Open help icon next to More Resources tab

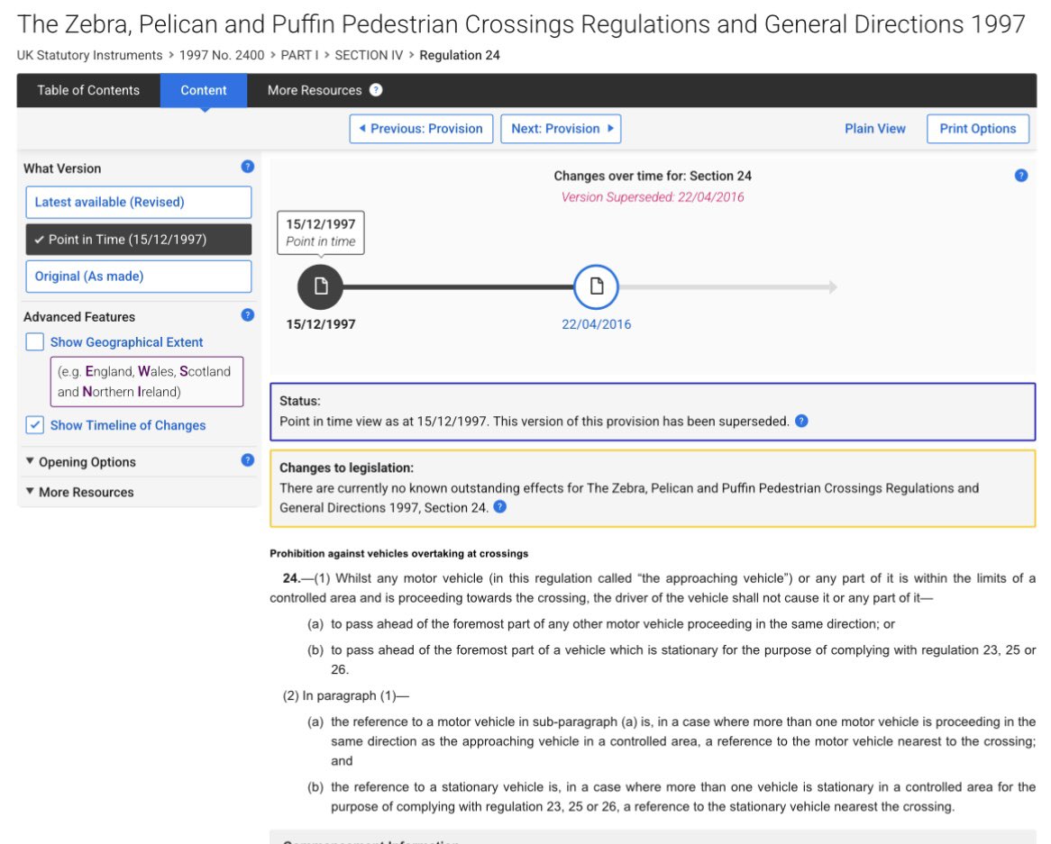[x=376, y=90]
